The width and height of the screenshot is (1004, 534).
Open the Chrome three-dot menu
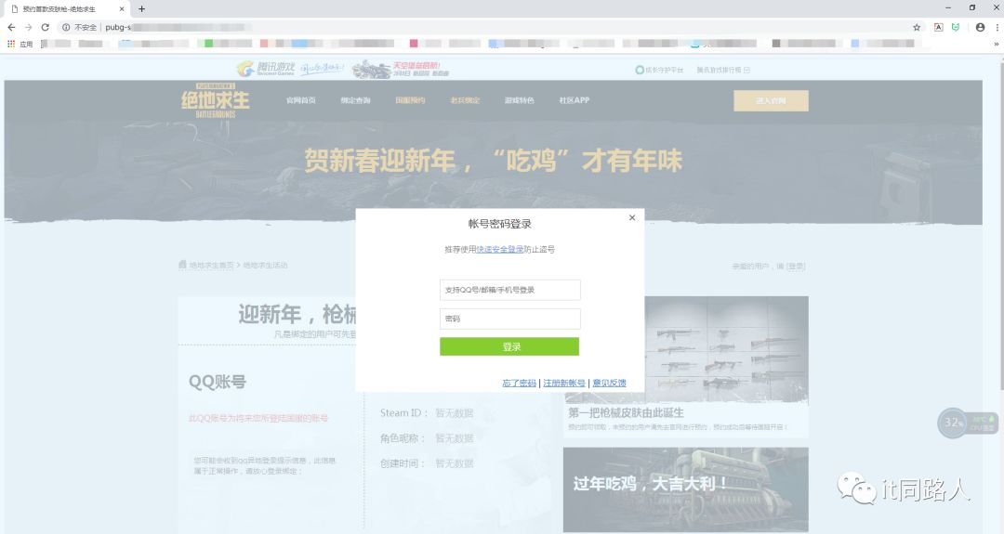coord(997,28)
